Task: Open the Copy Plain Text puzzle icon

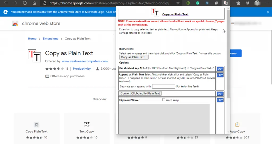Action: click(36, 124)
